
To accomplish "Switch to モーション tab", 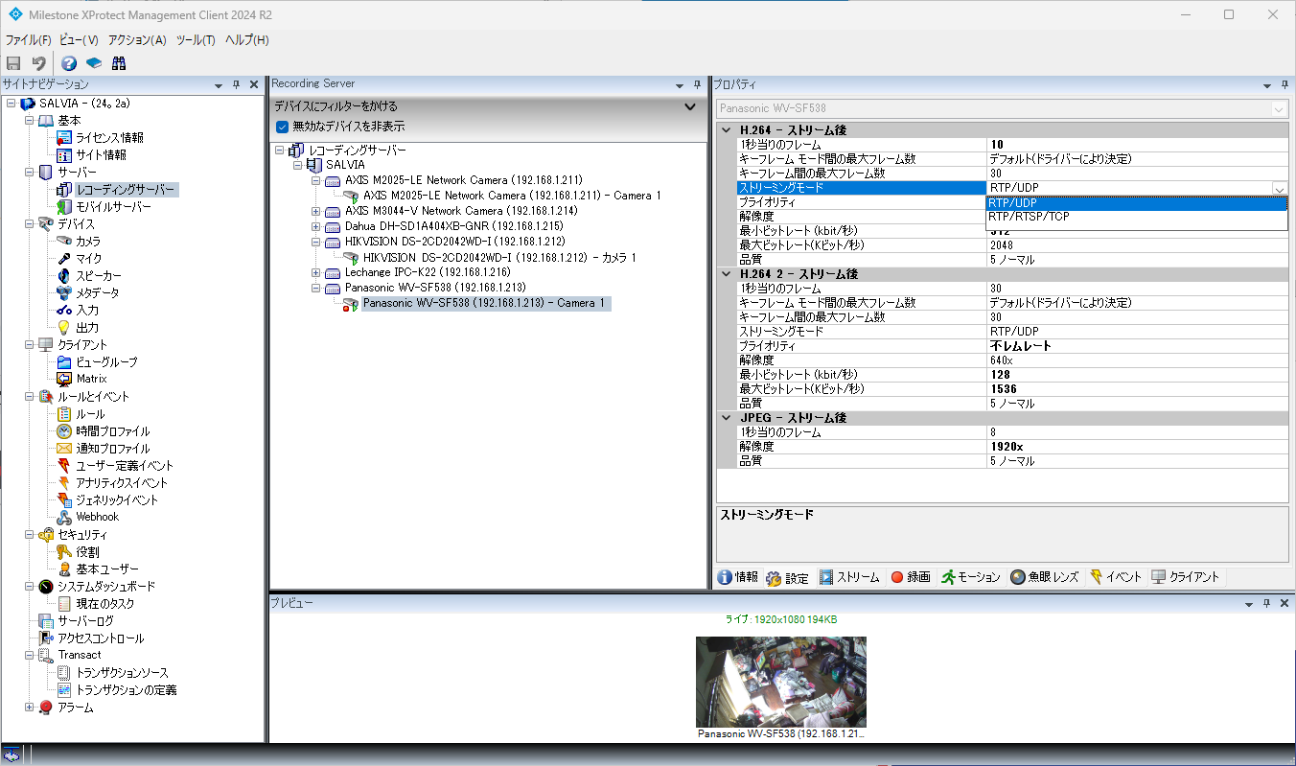I will click(x=971, y=577).
